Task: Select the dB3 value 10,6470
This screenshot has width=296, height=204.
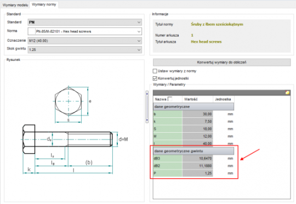Action: pos(197,158)
